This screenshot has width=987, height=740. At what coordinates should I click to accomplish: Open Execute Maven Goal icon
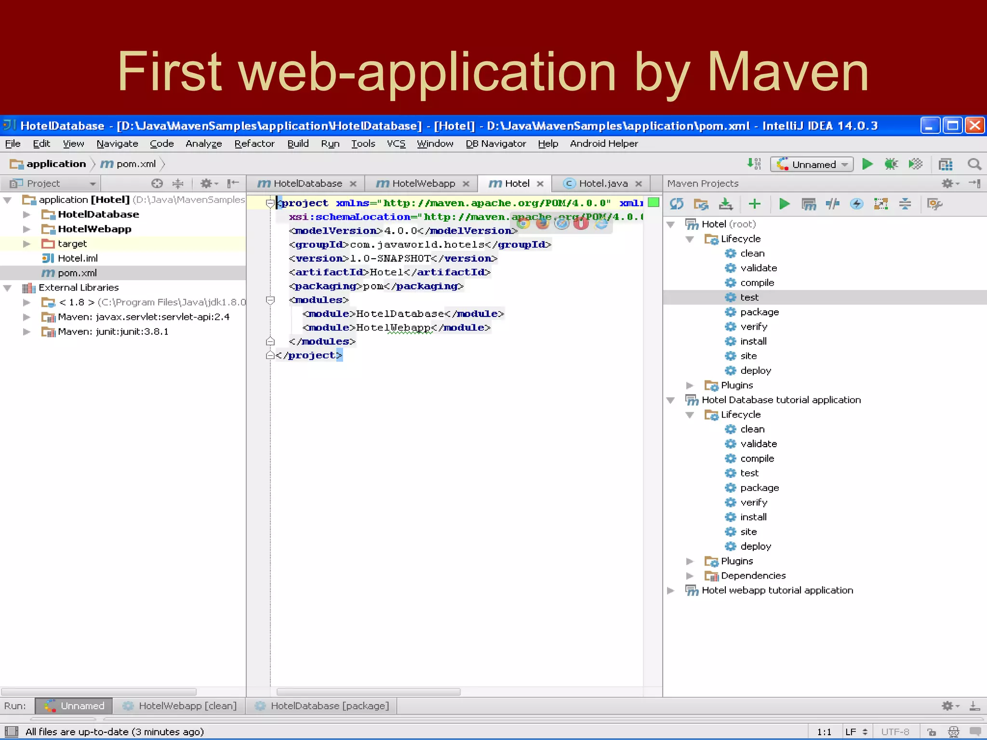point(809,204)
